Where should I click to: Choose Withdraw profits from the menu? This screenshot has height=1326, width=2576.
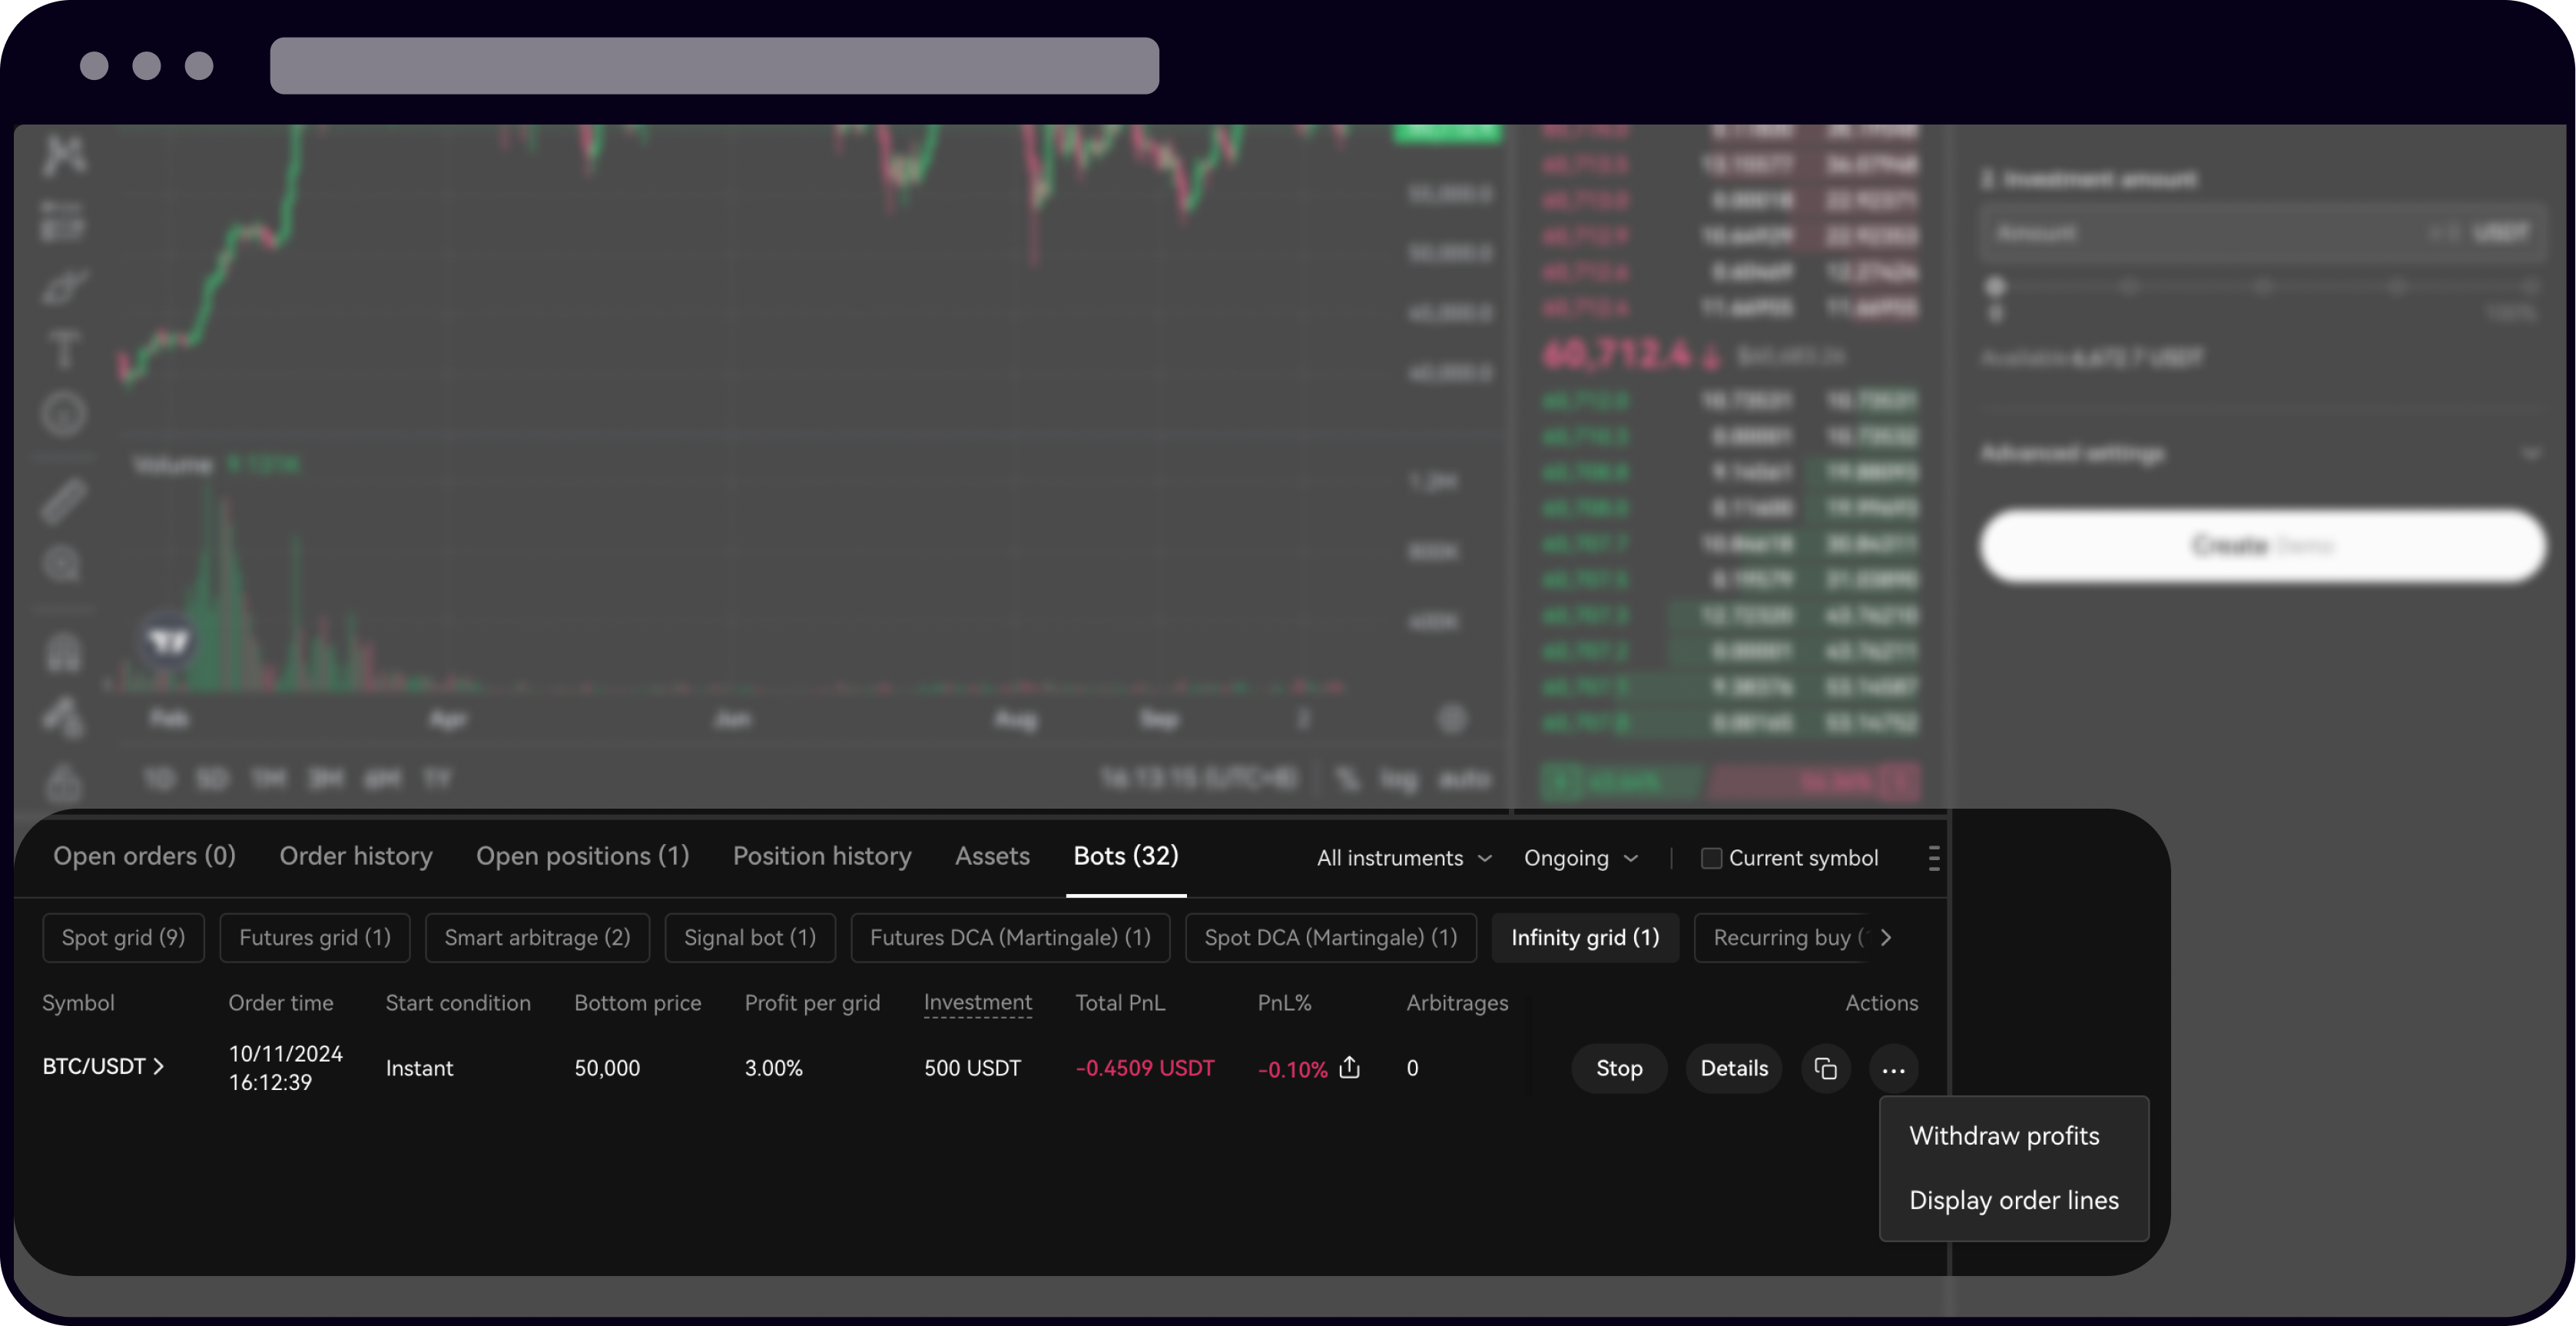(2004, 1136)
